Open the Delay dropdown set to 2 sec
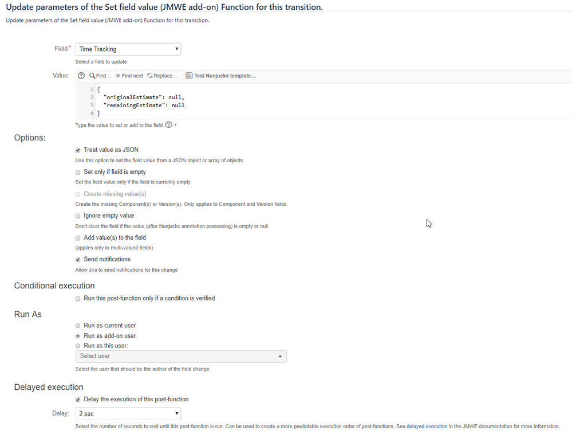572x438 pixels. [x=128, y=413]
